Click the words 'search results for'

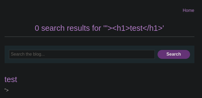tap(71, 28)
